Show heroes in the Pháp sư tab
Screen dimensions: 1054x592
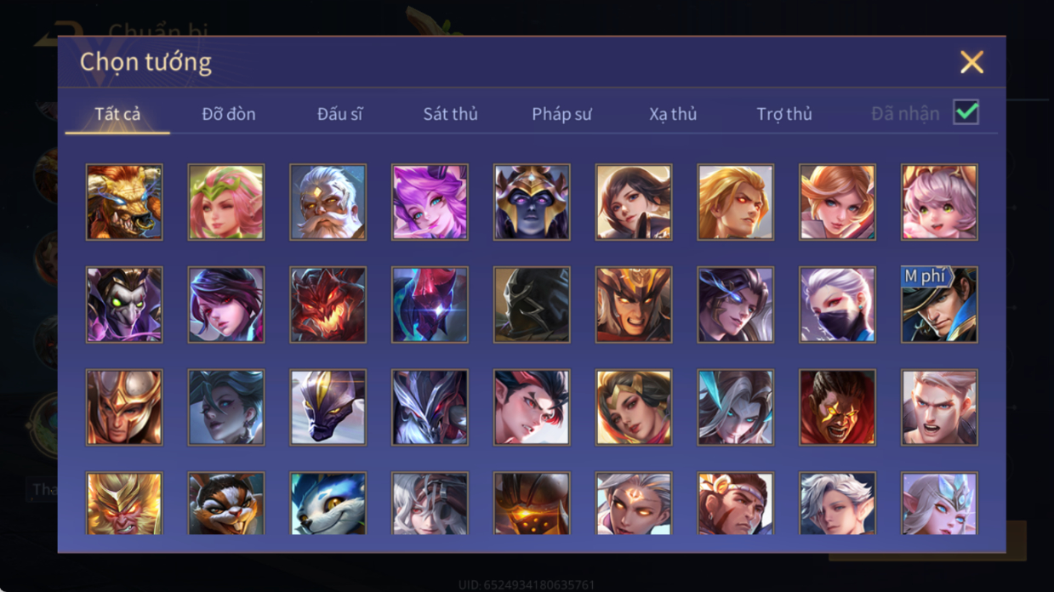coord(561,114)
